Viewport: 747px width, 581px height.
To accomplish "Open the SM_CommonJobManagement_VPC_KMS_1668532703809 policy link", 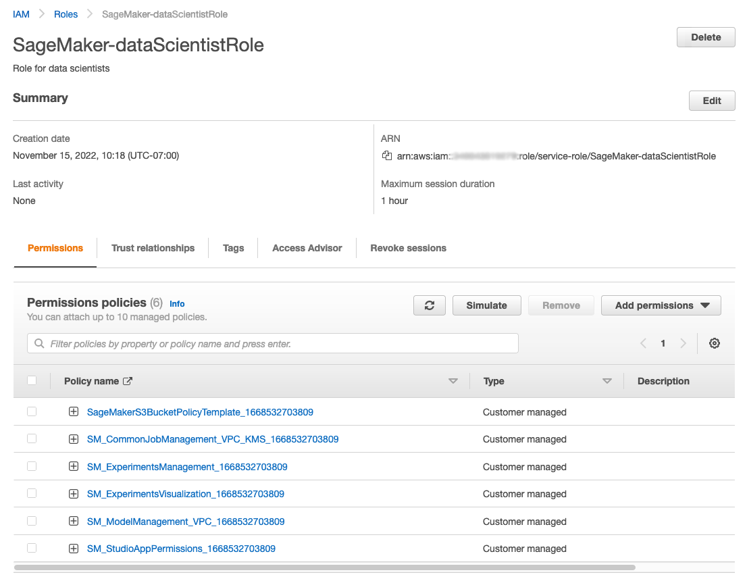I will [213, 439].
